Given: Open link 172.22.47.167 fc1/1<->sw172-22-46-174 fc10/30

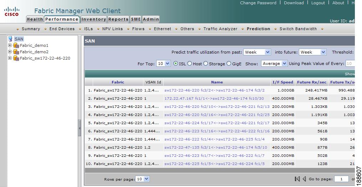Looking at the screenshot, I should [214, 98].
